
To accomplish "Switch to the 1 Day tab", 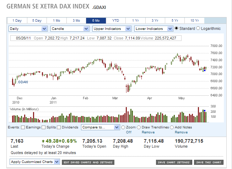I will (x=17, y=21).
